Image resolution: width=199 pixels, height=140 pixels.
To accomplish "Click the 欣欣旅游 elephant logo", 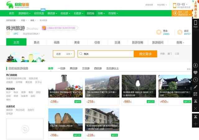I will tap(18, 5).
